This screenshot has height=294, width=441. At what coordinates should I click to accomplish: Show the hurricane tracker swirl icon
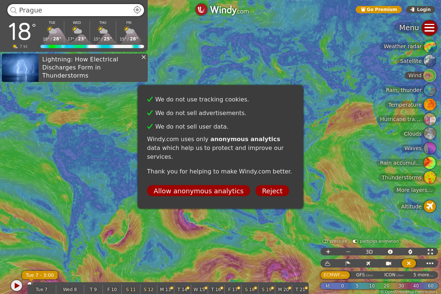click(410, 252)
